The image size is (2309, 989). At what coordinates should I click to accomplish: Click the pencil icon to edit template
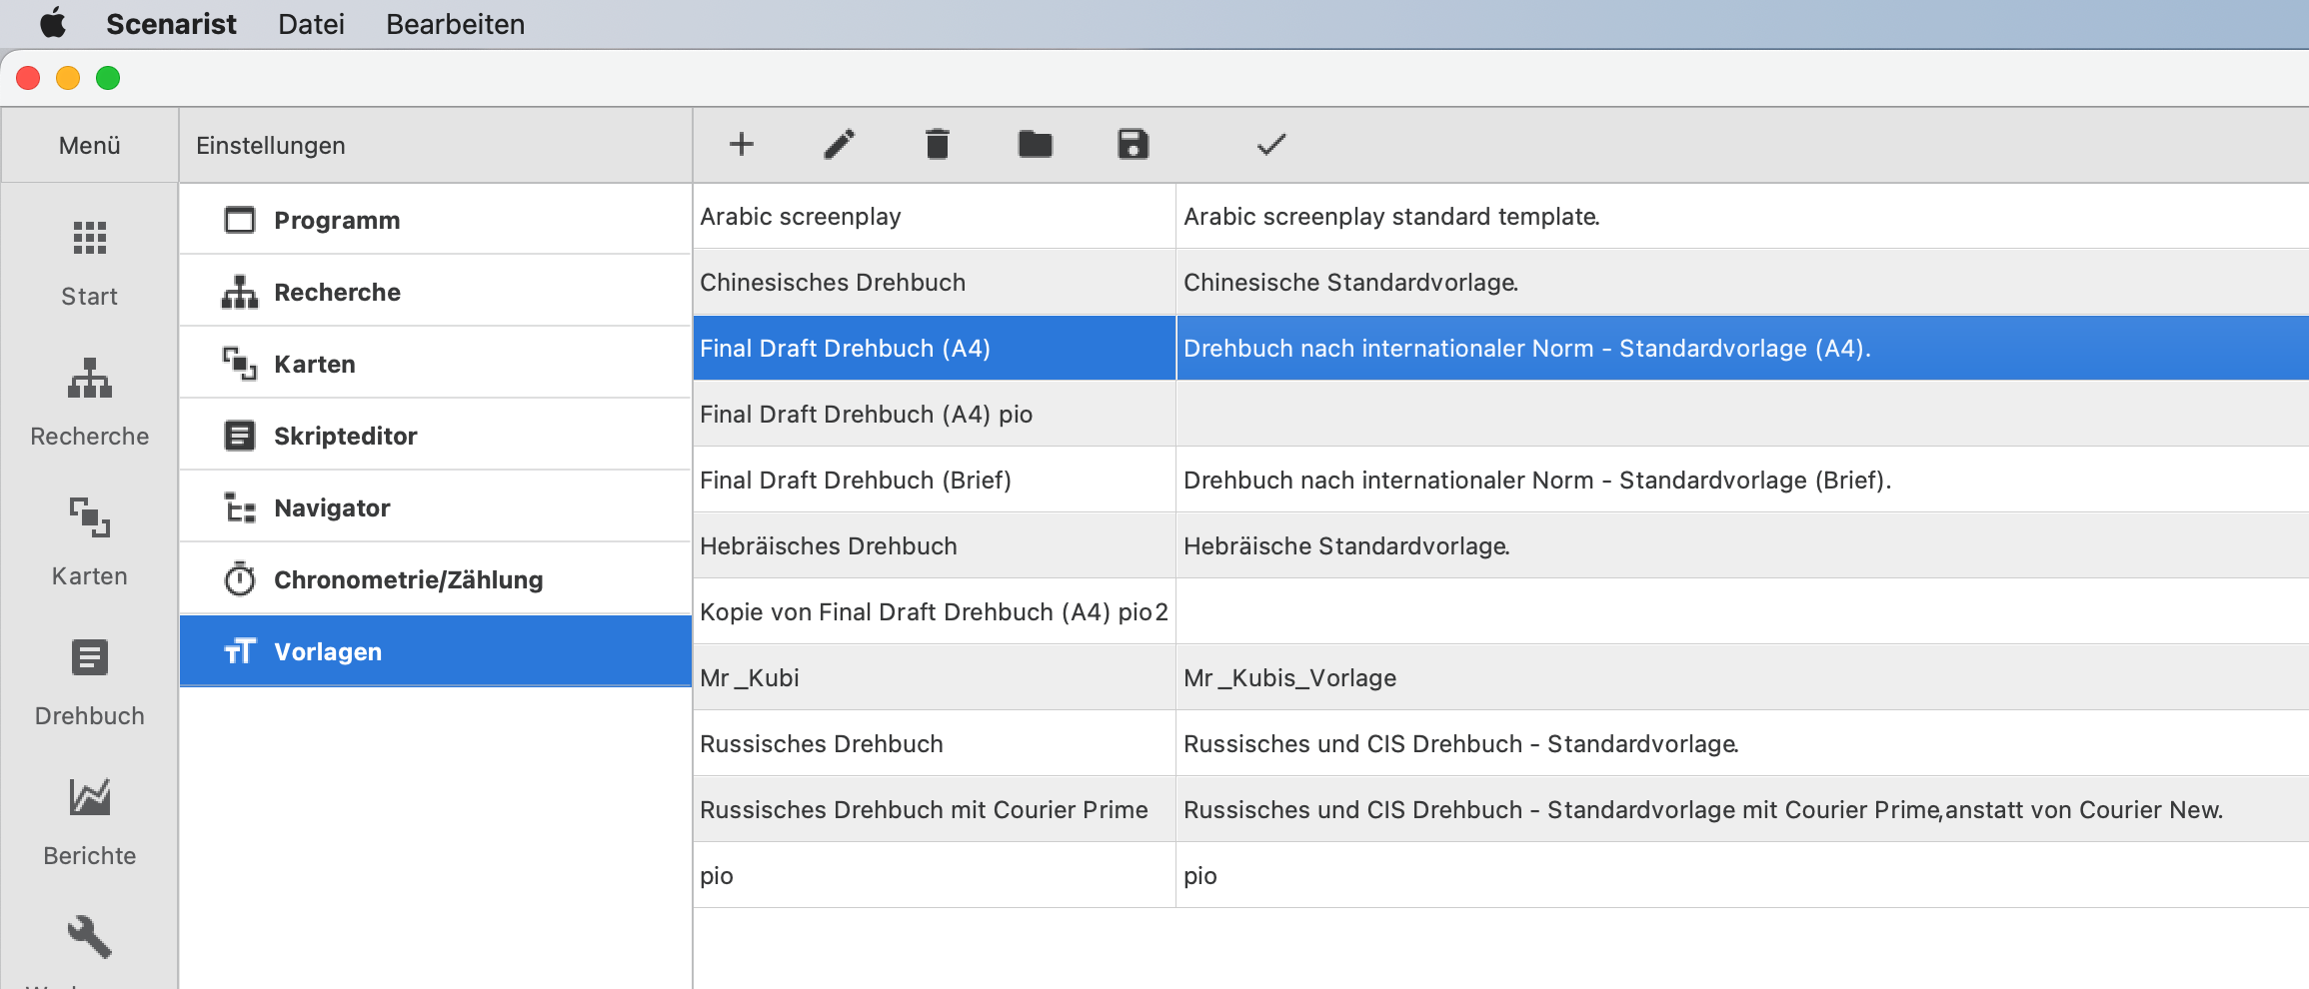tap(839, 145)
